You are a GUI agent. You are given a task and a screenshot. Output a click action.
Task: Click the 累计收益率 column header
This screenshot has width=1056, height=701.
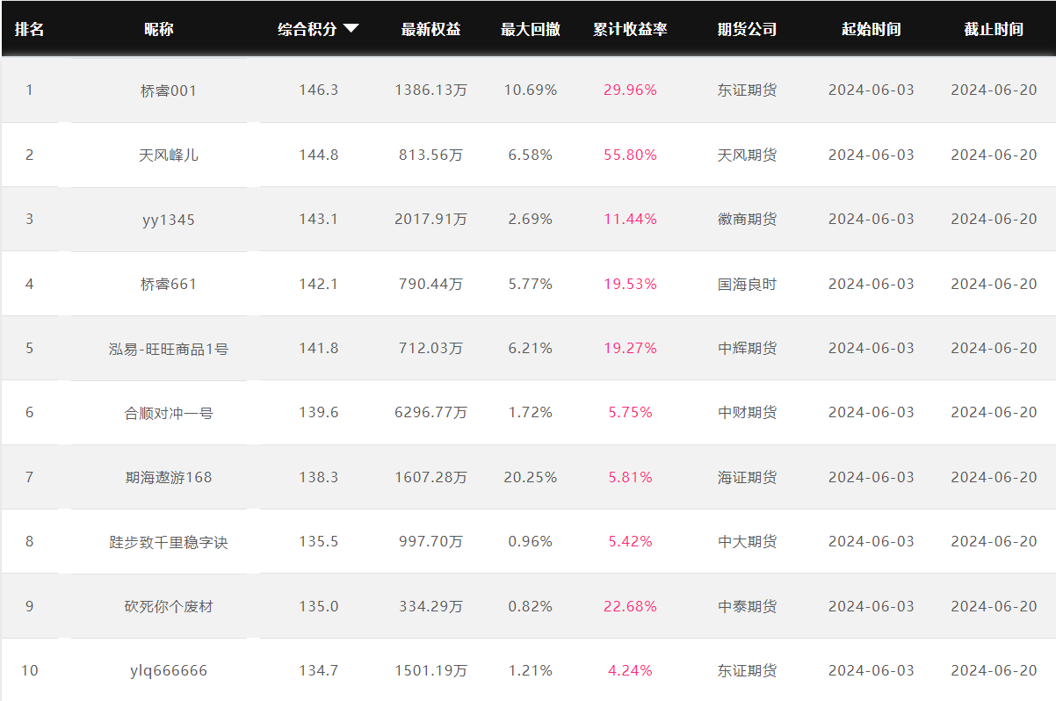630,29
